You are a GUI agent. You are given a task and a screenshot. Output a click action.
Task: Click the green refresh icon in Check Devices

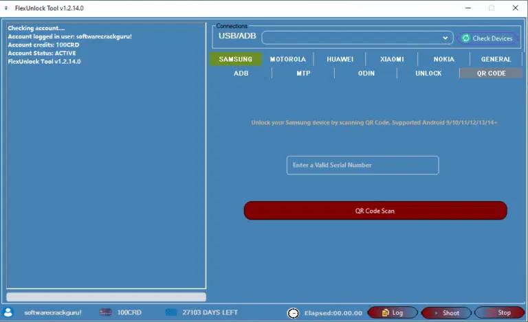[465, 38]
